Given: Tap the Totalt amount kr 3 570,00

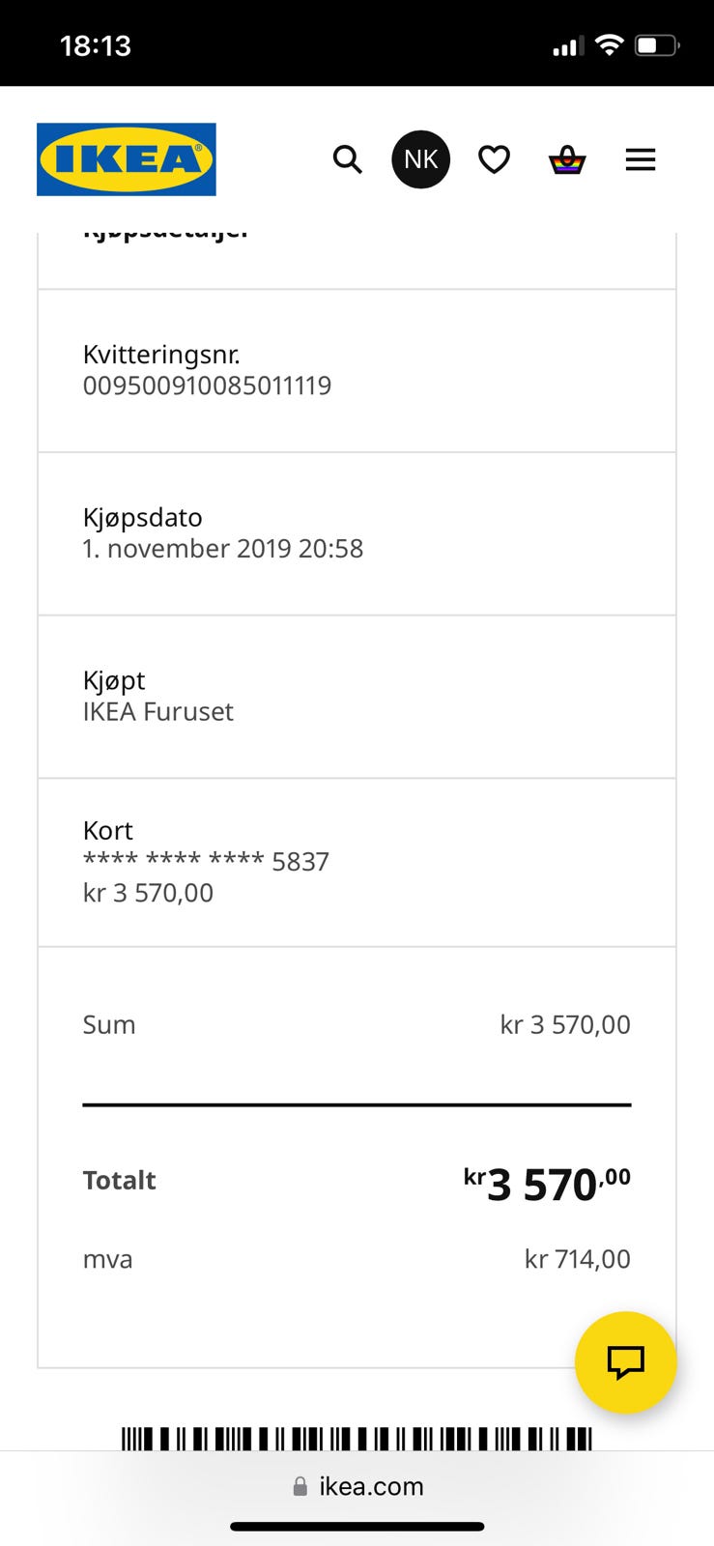Looking at the screenshot, I should pos(547,1184).
